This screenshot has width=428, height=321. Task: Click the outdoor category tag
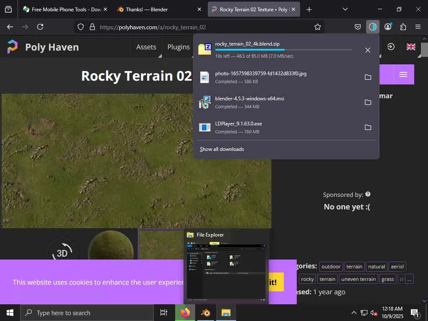point(331,267)
